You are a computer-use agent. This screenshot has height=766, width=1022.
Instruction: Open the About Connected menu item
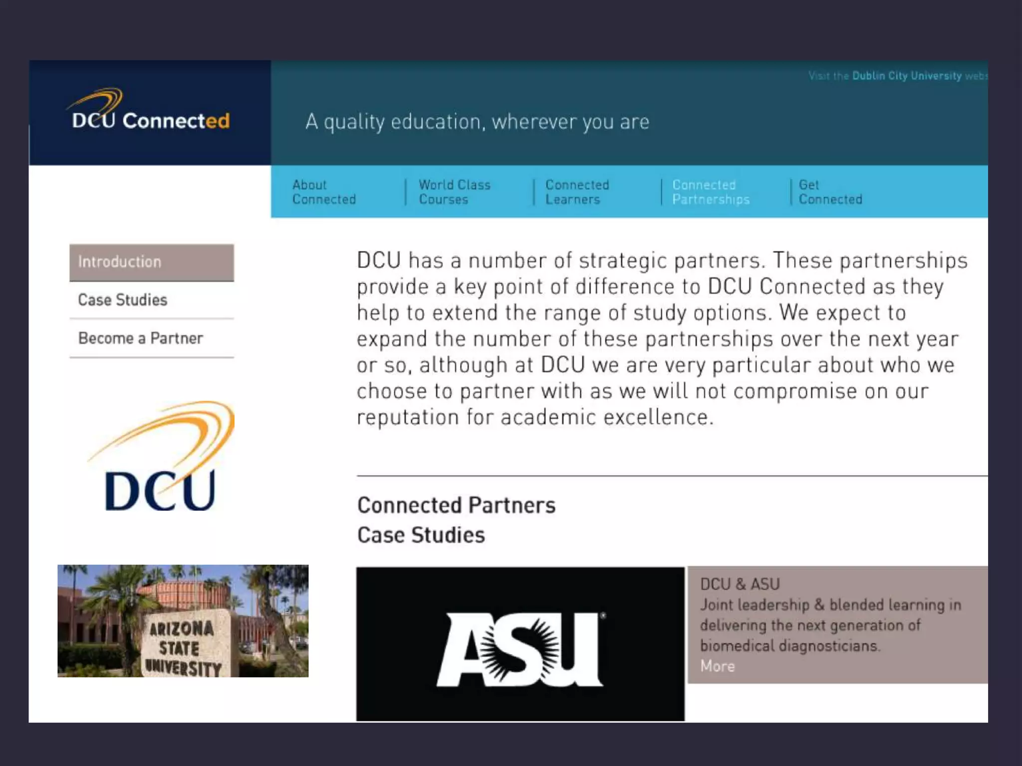point(324,192)
